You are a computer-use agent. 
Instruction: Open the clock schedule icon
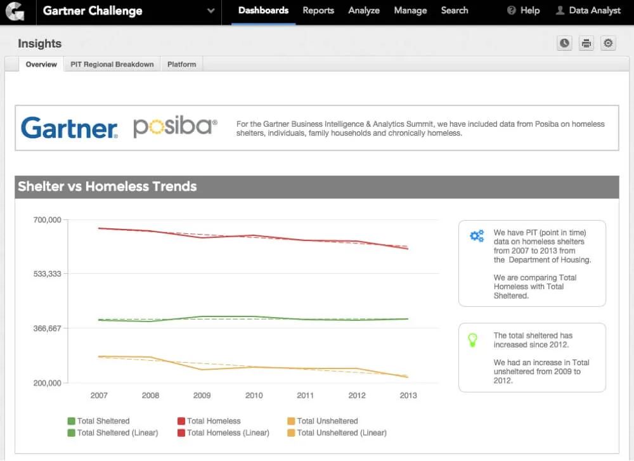tap(564, 43)
